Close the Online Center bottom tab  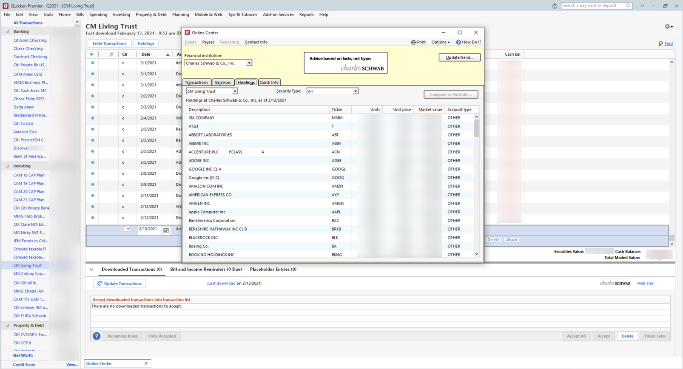(x=146, y=363)
